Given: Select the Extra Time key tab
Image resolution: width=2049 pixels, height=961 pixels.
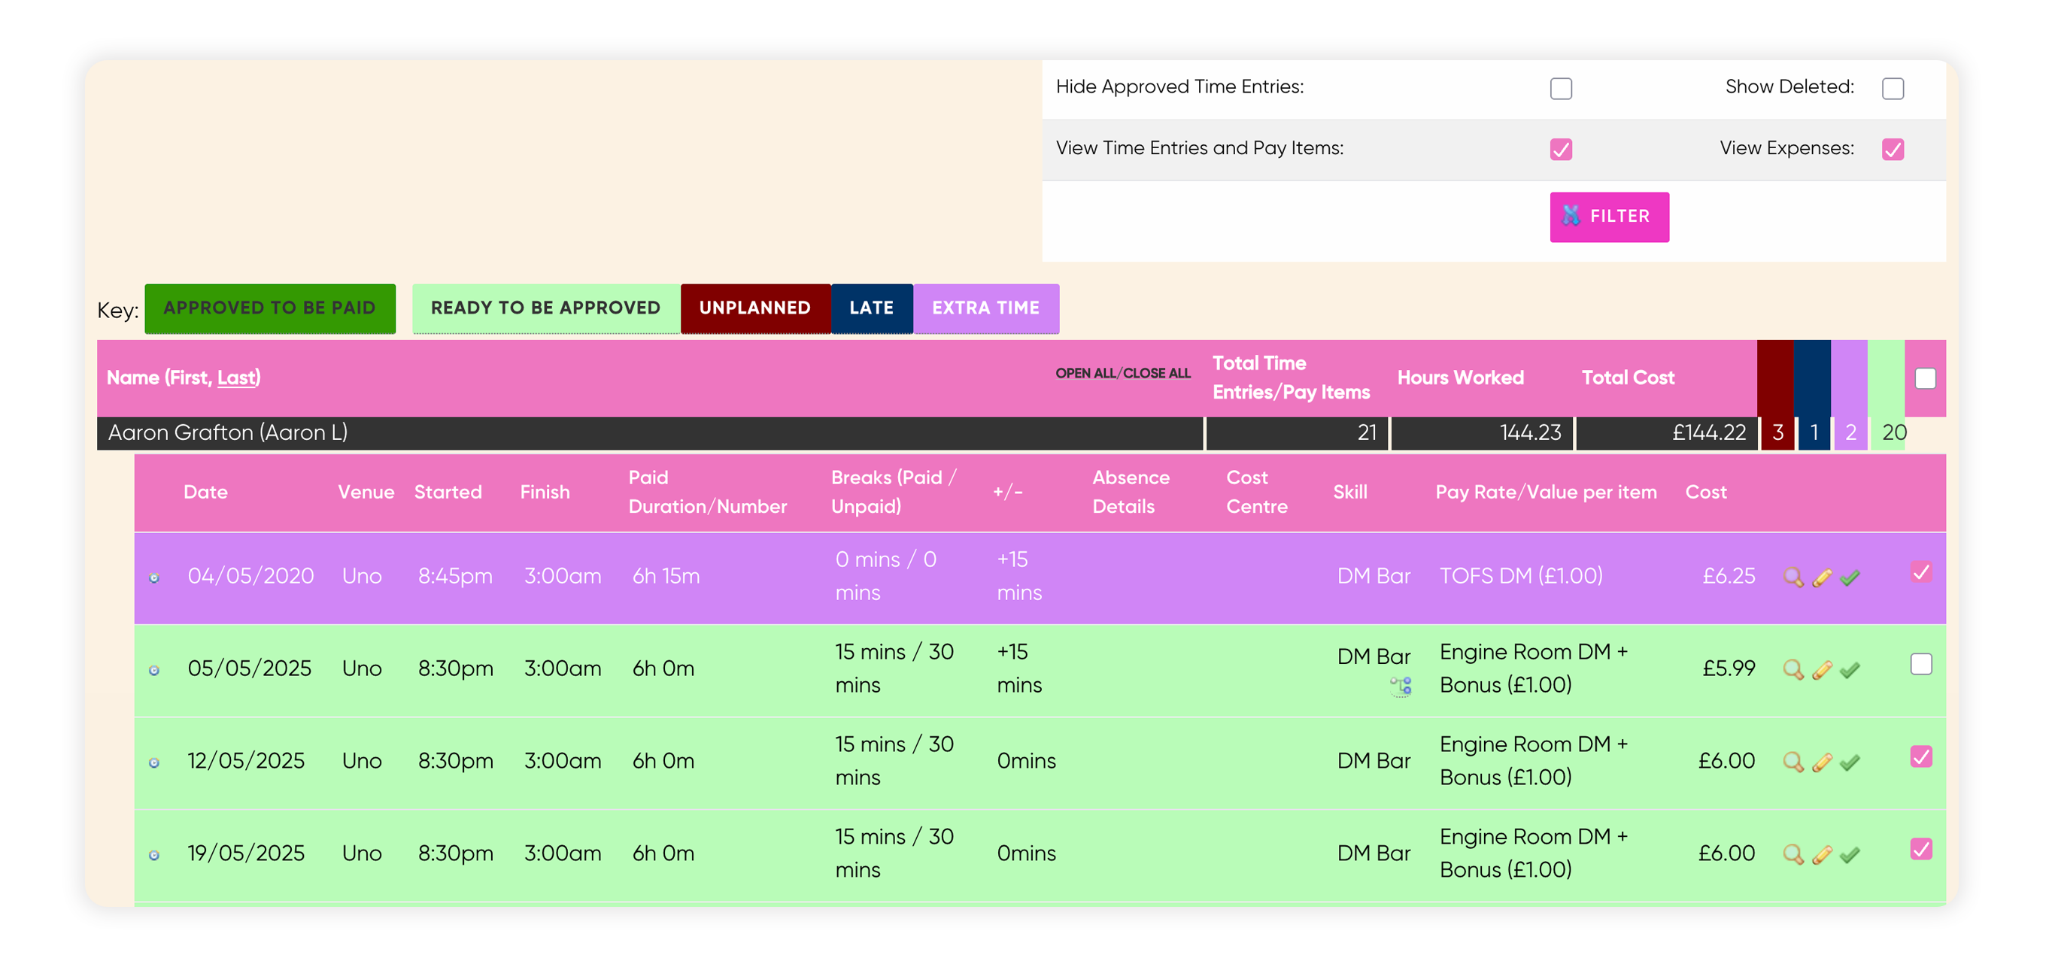Looking at the screenshot, I should [x=985, y=308].
